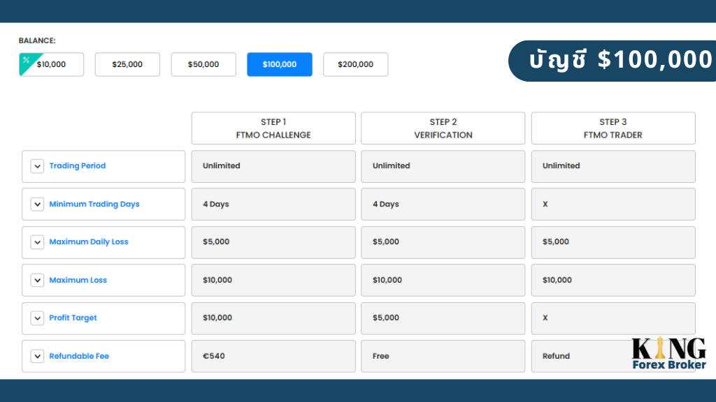
Task: Expand the Maximum Daily Loss chevron
Action: (38, 242)
